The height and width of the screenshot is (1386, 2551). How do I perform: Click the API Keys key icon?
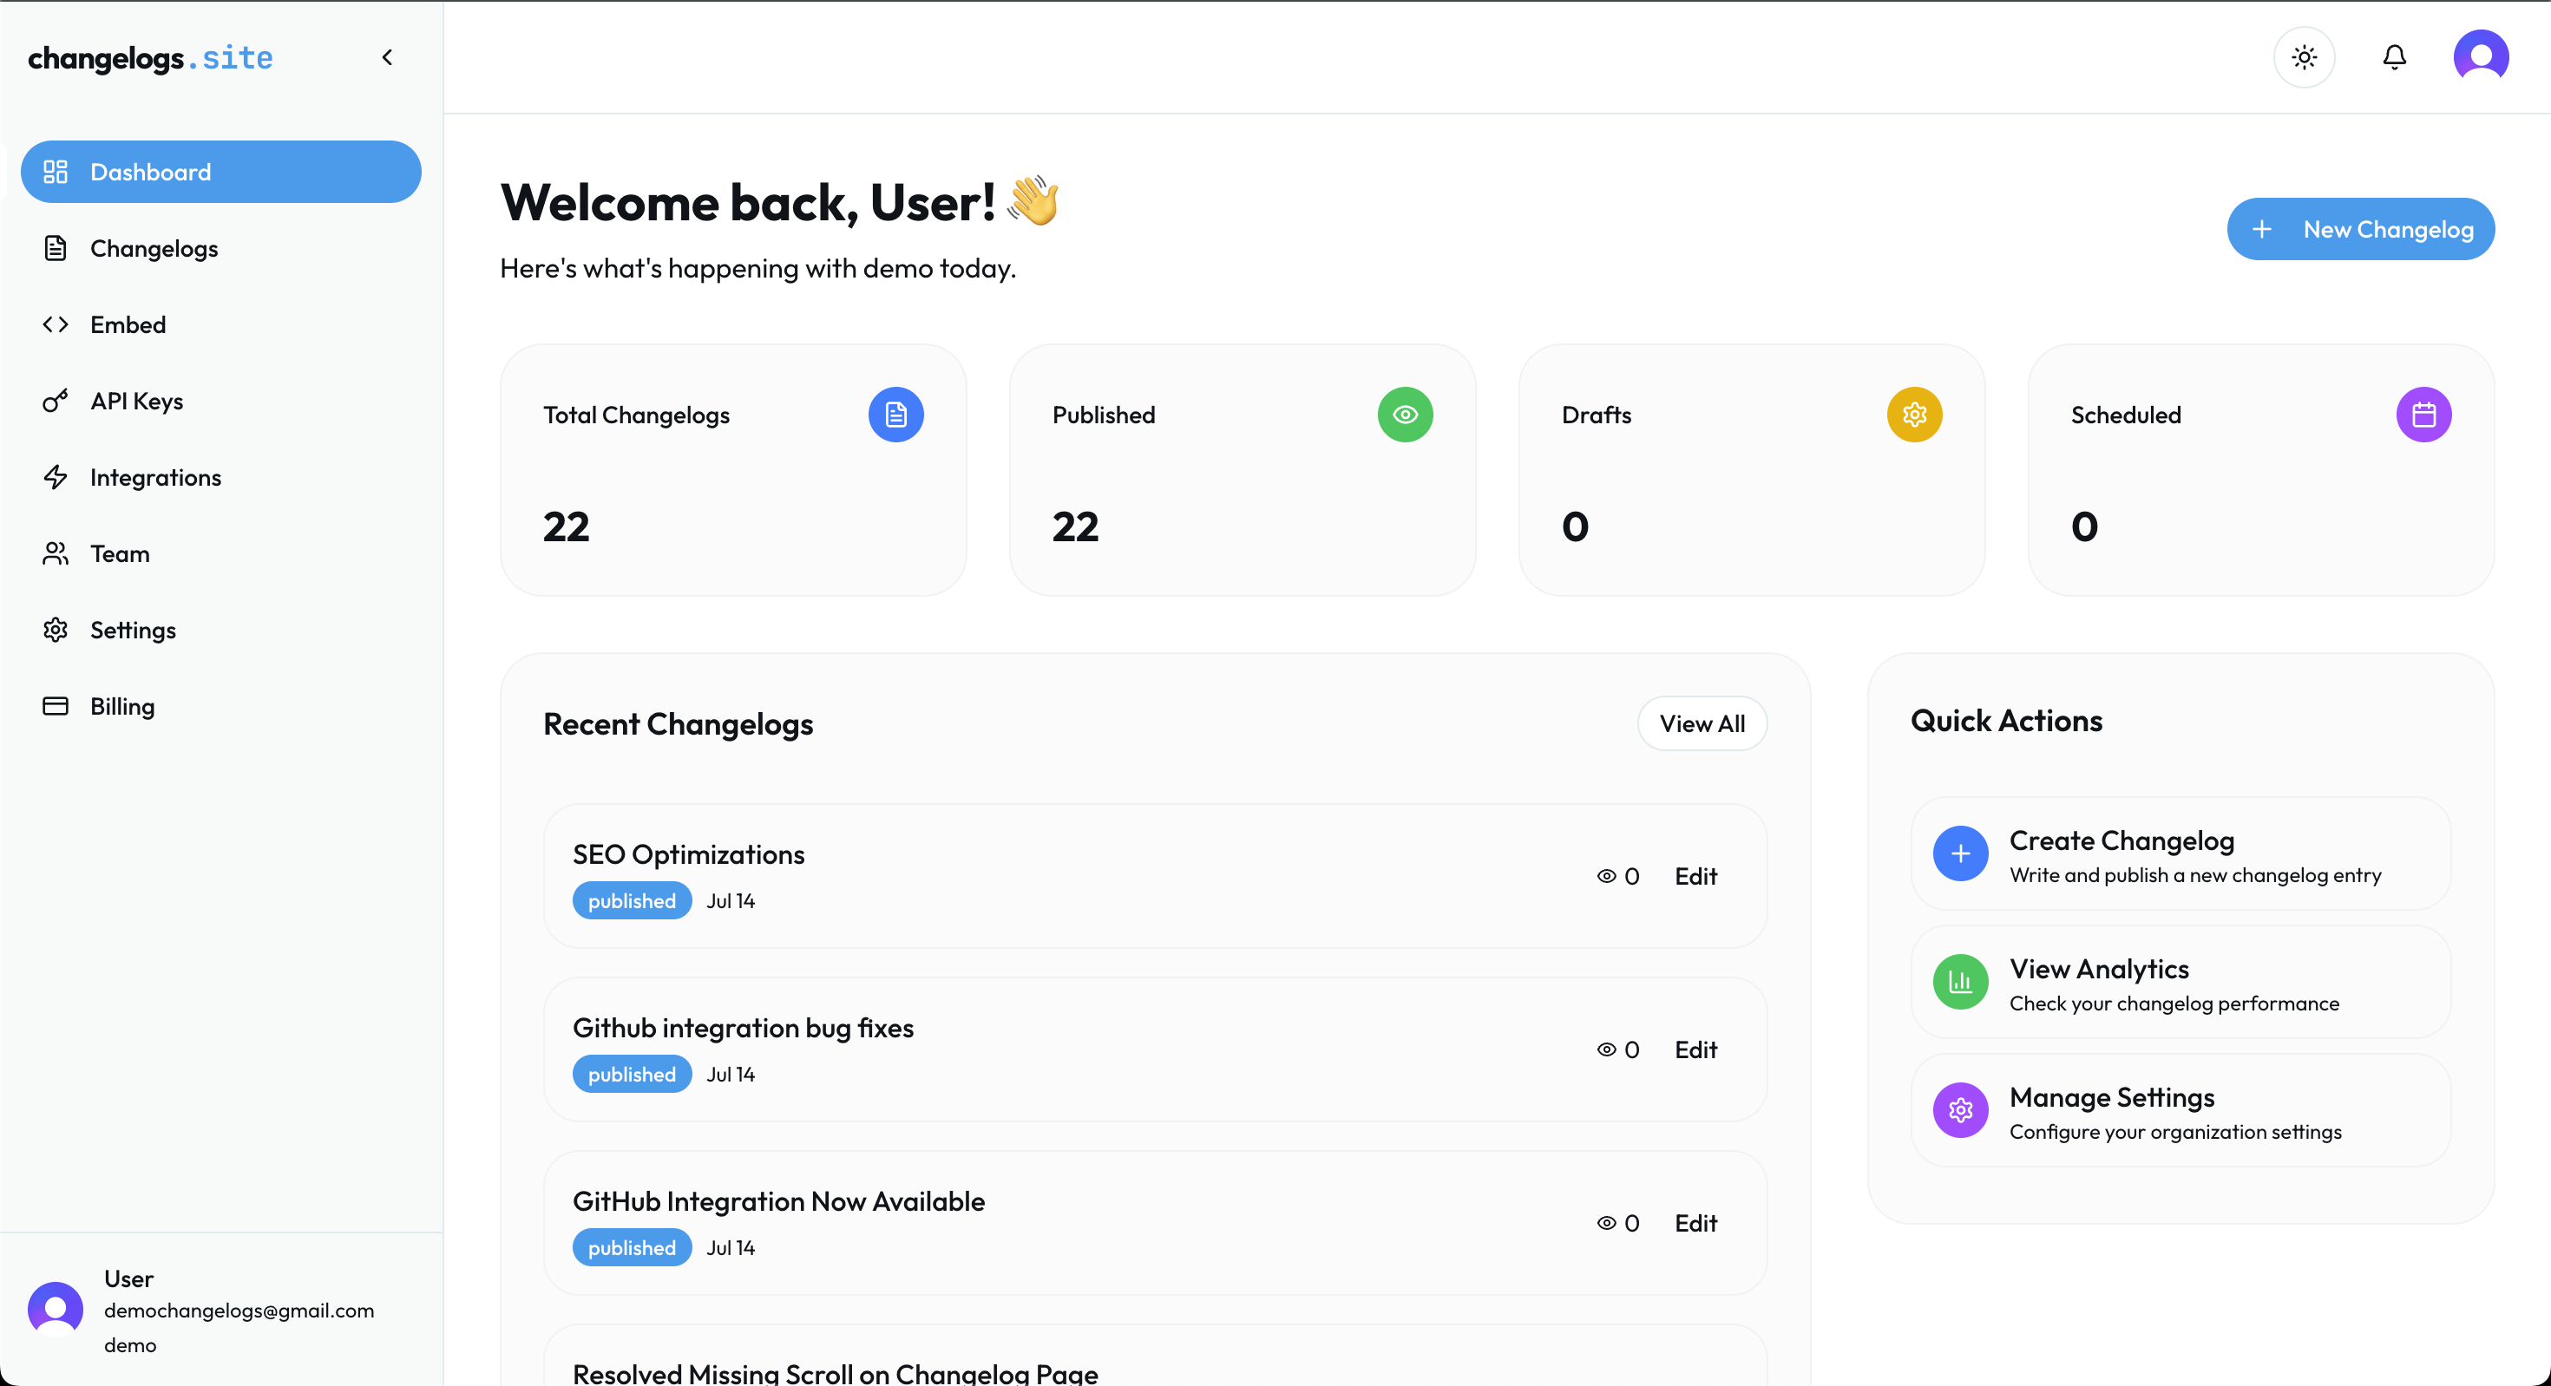pyautogui.click(x=56, y=401)
